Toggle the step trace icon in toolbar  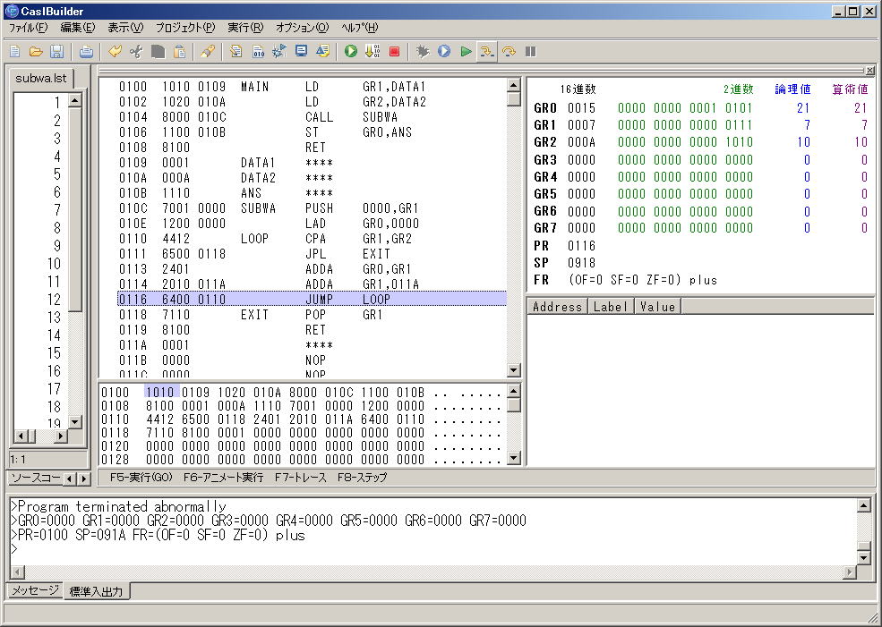[x=487, y=52]
